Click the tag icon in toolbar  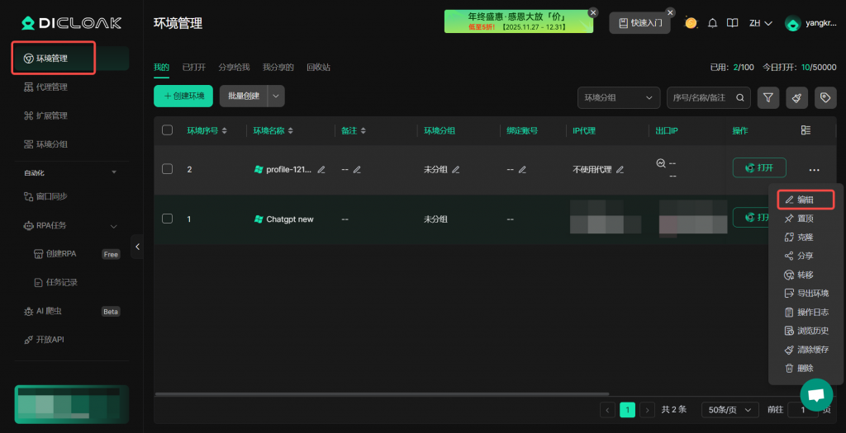(x=824, y=97)
